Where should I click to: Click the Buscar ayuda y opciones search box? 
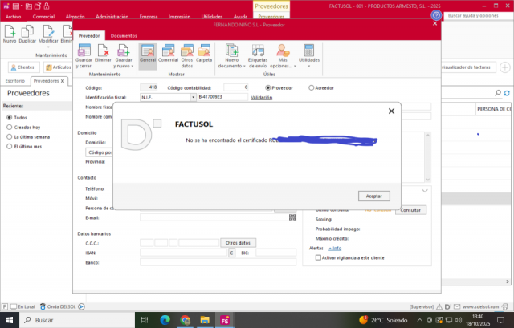pos(479,16)
